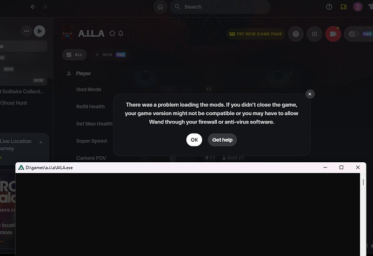The height and width of the screenshot is (256, 373).
Task: Click Try New Game Page button
Action: coord(256,34)
